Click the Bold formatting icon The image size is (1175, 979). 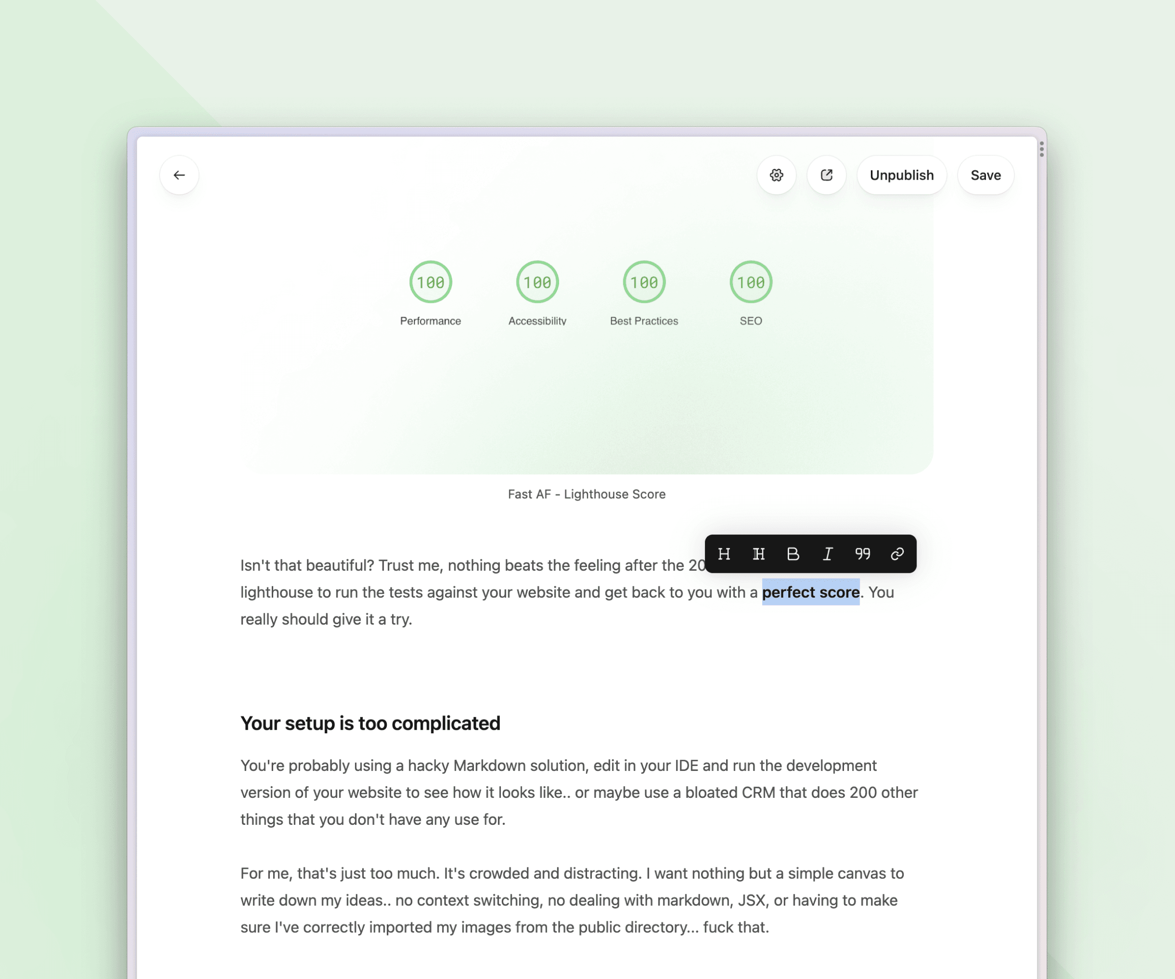pyautogui.click(x=794, y=554)
